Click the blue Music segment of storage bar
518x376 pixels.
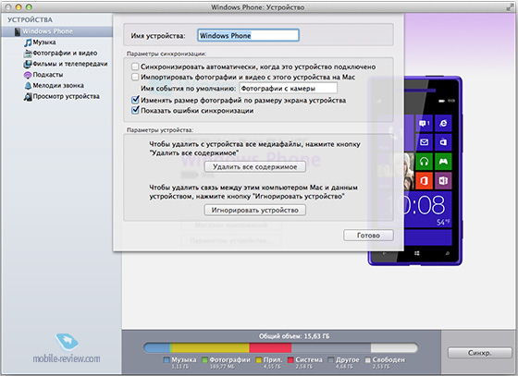pos(157,347)
